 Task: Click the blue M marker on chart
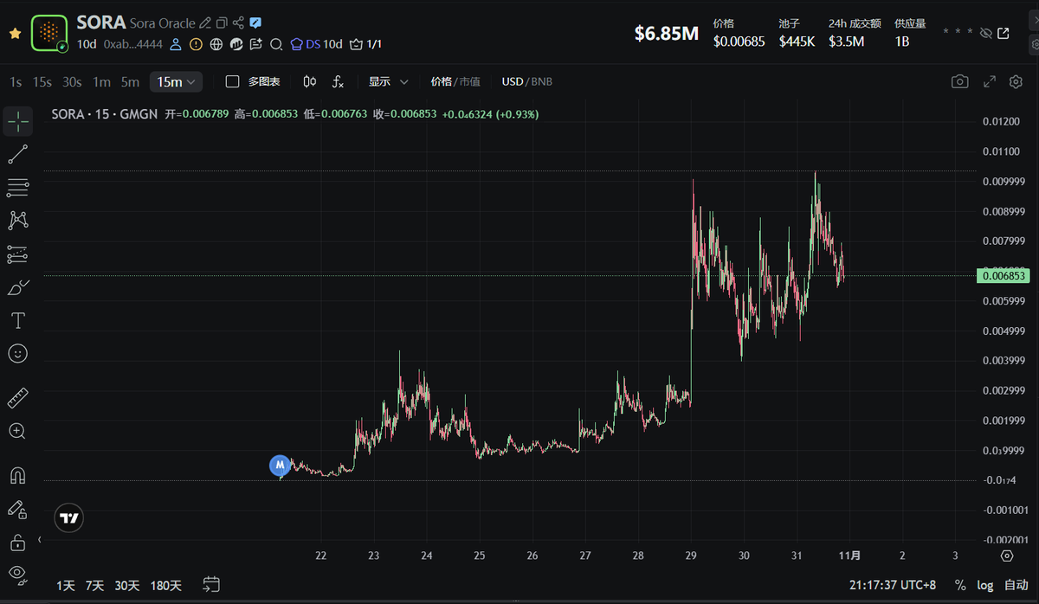280,466
